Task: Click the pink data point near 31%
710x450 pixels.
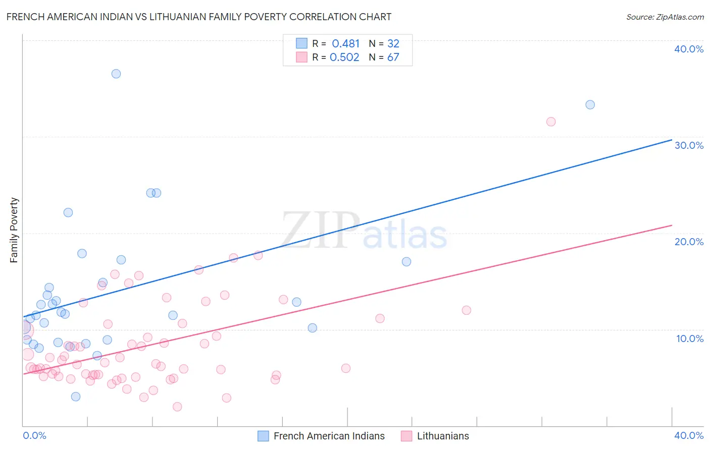Action: coord(551,122)
